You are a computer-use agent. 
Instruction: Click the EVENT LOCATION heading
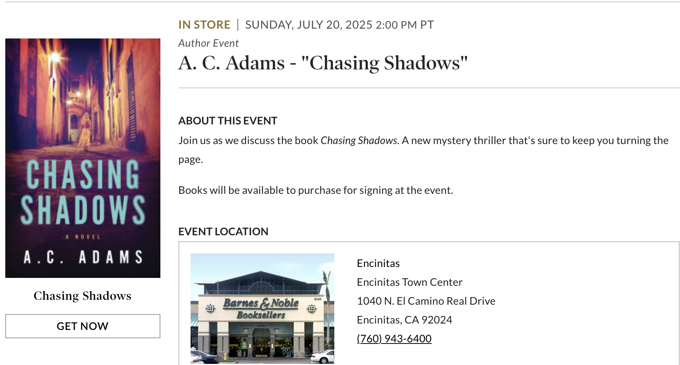[x=223, y=232]
